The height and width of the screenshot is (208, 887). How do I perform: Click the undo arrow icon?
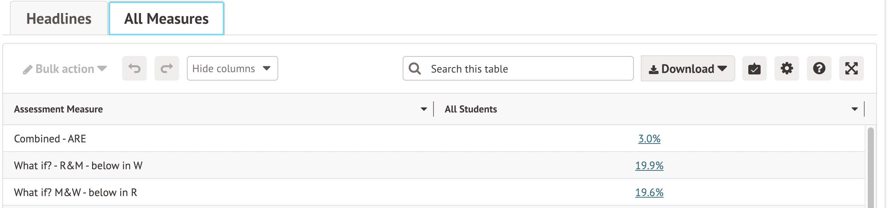[x=134, y=68]
